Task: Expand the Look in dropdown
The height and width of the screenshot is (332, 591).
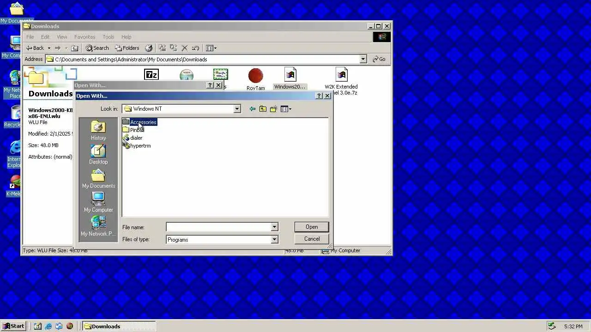Action: (x=237, y=109)
